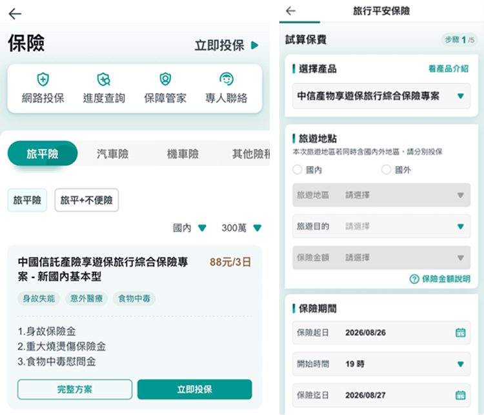Image resolution: width=484 pixels, height=415 pixels.
Task: Tap price 88元/3日
Action: (230, 262)
